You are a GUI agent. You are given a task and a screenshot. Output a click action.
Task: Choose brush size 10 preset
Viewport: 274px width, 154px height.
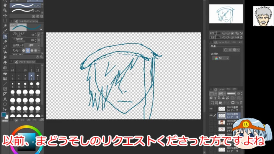[19, 85]
